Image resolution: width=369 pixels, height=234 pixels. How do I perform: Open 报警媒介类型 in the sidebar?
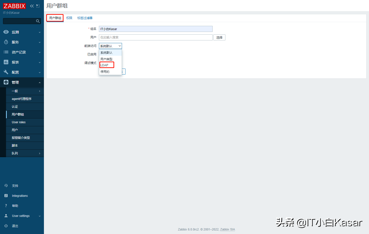(x=25, y=138)
